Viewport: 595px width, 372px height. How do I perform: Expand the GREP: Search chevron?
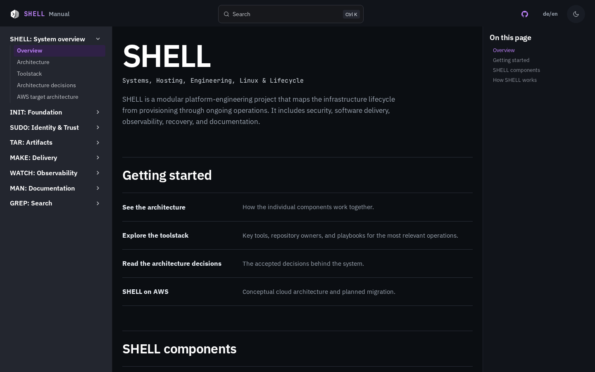[98, 203]
